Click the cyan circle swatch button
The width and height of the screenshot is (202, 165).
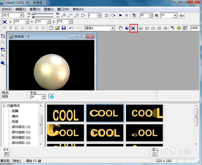(x=51, y=97)
